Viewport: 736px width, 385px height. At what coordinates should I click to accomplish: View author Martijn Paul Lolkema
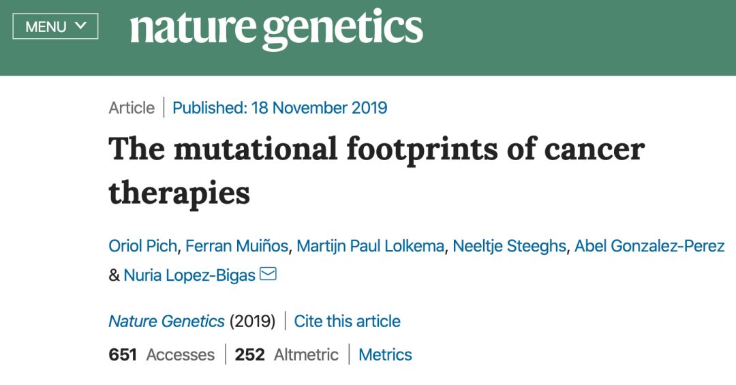tap(370, 246)
